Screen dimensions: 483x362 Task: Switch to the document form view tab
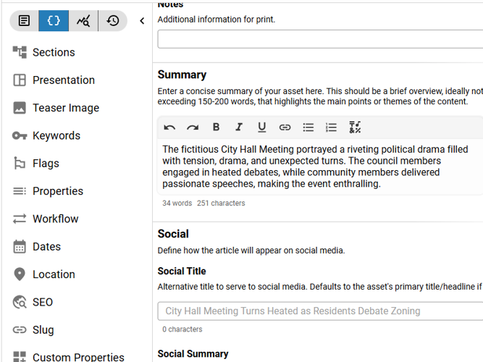pyautogui.click(x=25, y=21)
